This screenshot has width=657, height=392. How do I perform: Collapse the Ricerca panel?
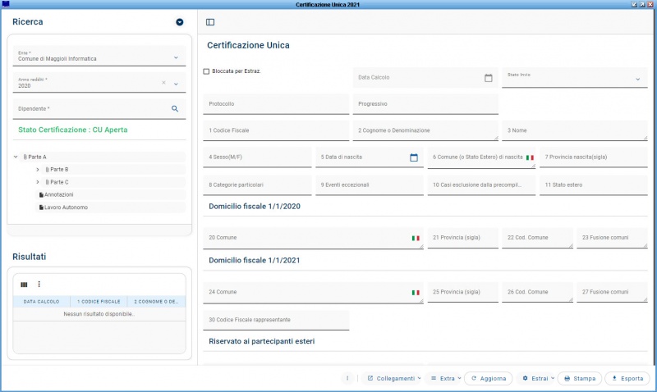tap(180, 22)
